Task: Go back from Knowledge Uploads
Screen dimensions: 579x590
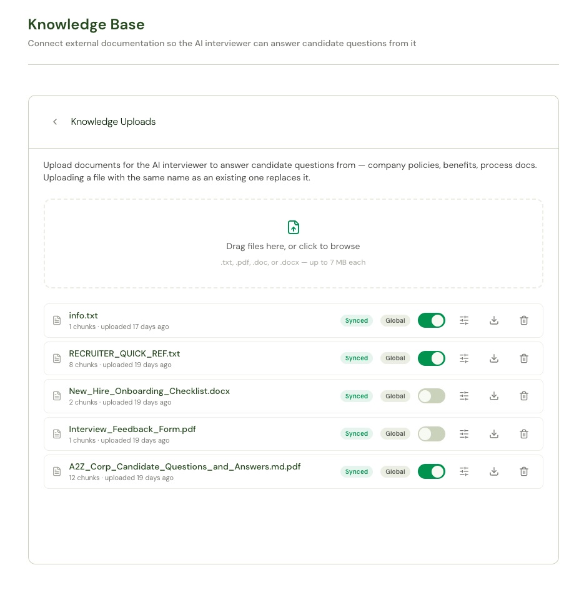Action: click(55, 122)
